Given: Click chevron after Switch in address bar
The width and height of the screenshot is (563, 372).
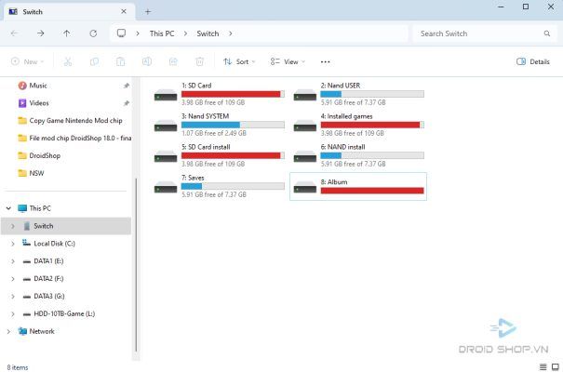Looking at the screenshot, I should pyautogui.click(x=231, y=33).
